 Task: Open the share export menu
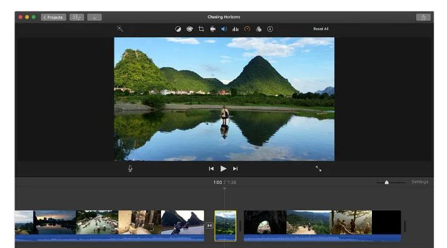click(424, 17)
